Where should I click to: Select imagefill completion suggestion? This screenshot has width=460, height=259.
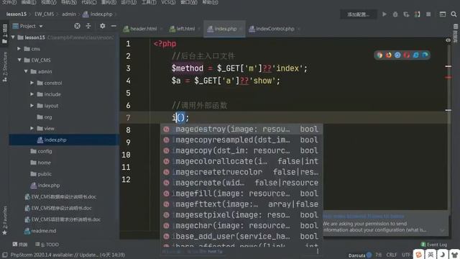[x=241, y=194]
